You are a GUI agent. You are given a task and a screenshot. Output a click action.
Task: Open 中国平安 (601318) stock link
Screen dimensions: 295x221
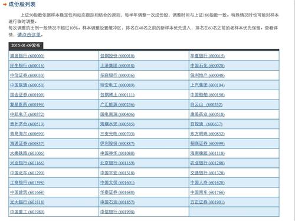117,173
